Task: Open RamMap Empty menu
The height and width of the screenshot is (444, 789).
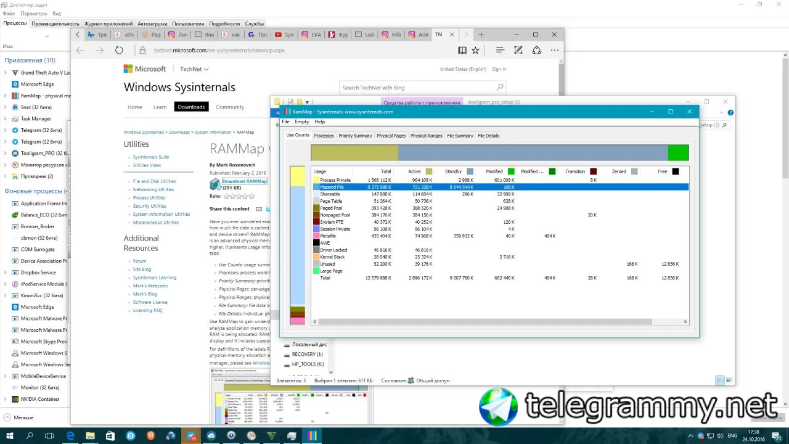Action: click(302, 122)
